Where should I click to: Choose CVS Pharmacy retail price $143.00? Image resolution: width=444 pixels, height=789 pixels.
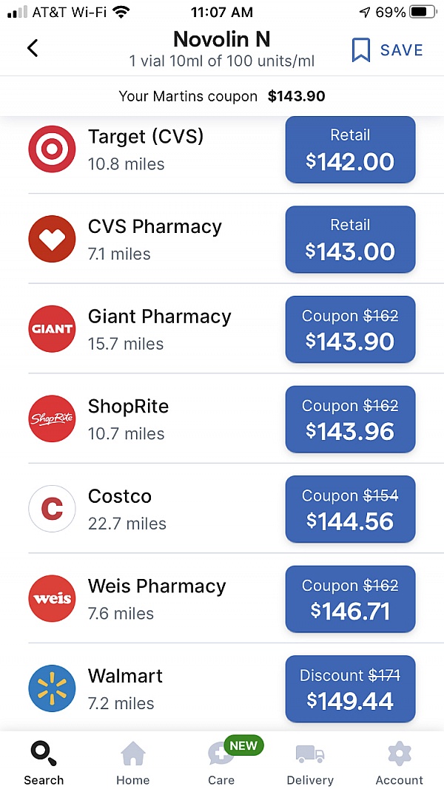[350, 240]
